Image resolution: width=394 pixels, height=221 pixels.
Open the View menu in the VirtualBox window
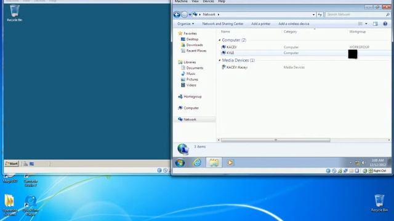(195, 1)
